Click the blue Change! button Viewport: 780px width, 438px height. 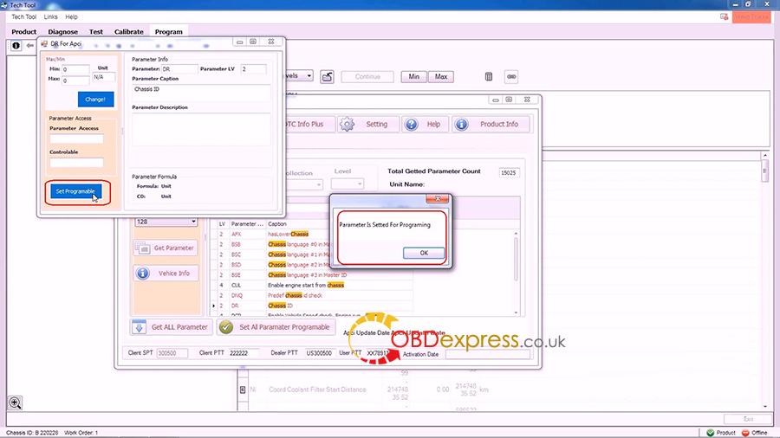click(95, 100)
